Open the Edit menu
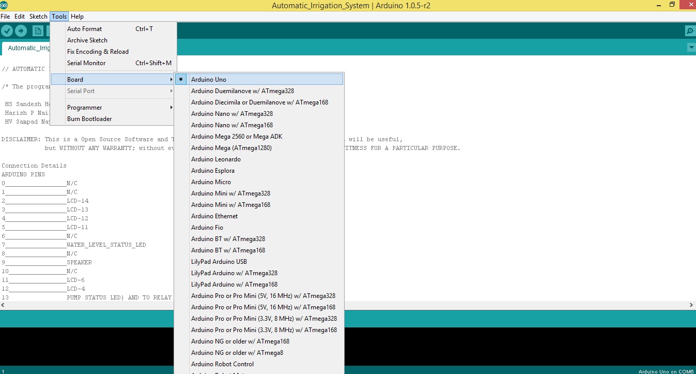This screenshot has height=374, width=696. tap(20, 17)
